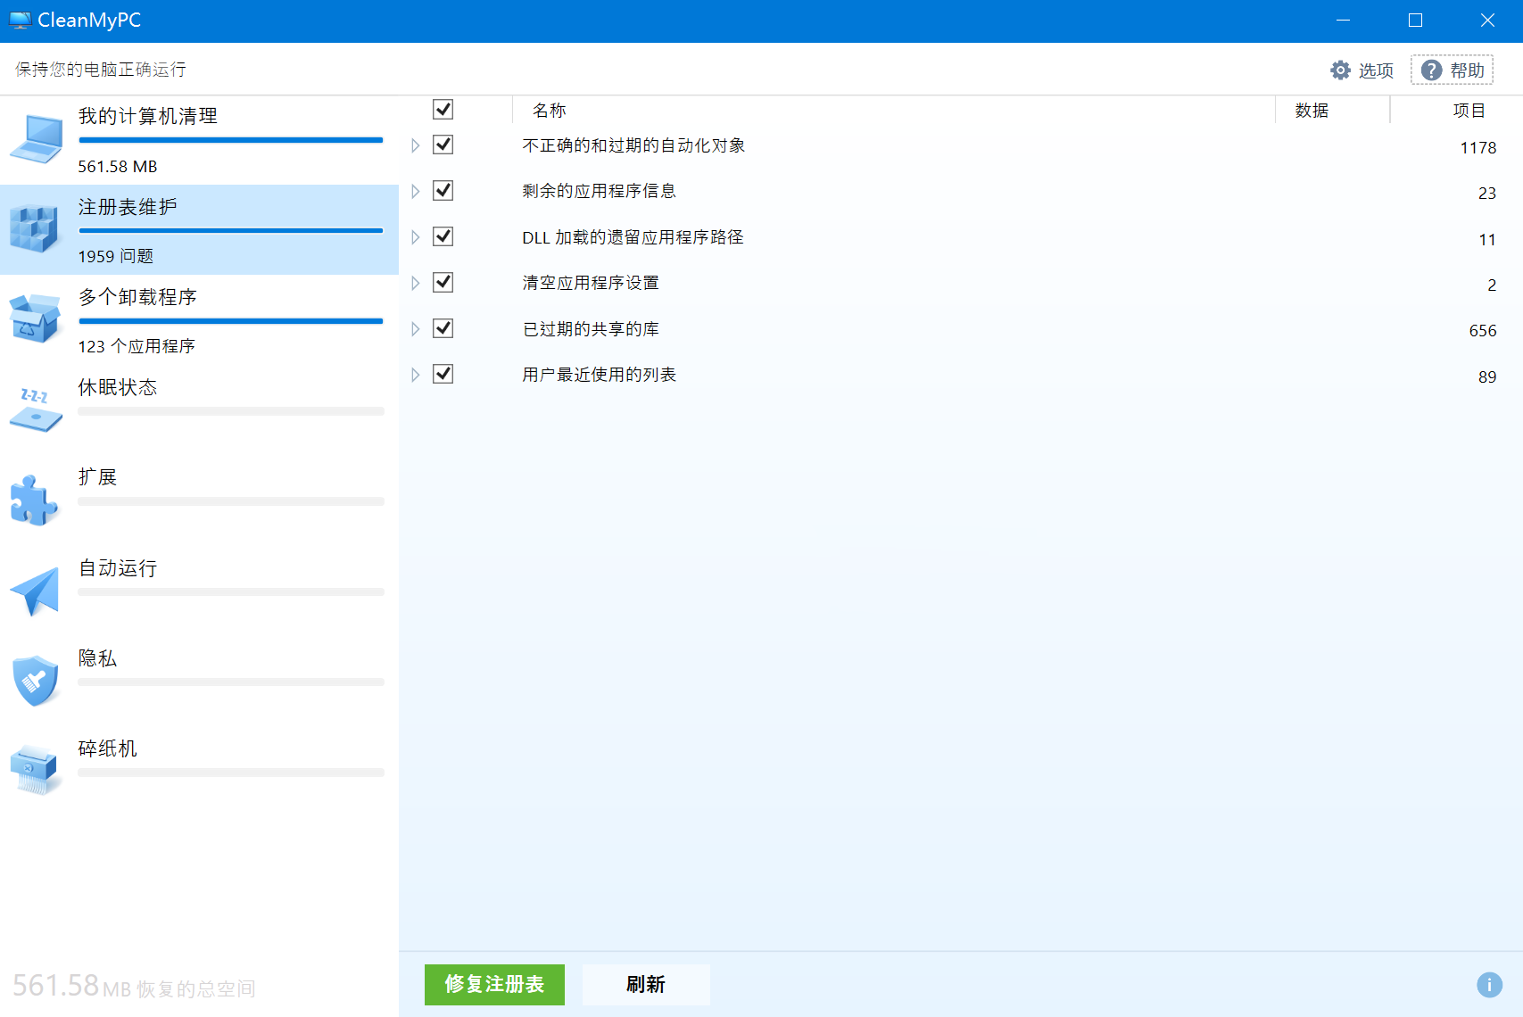Click the blue info icon at bottom right
The image size is (1523, 1017).
(x=1489, y=984)
